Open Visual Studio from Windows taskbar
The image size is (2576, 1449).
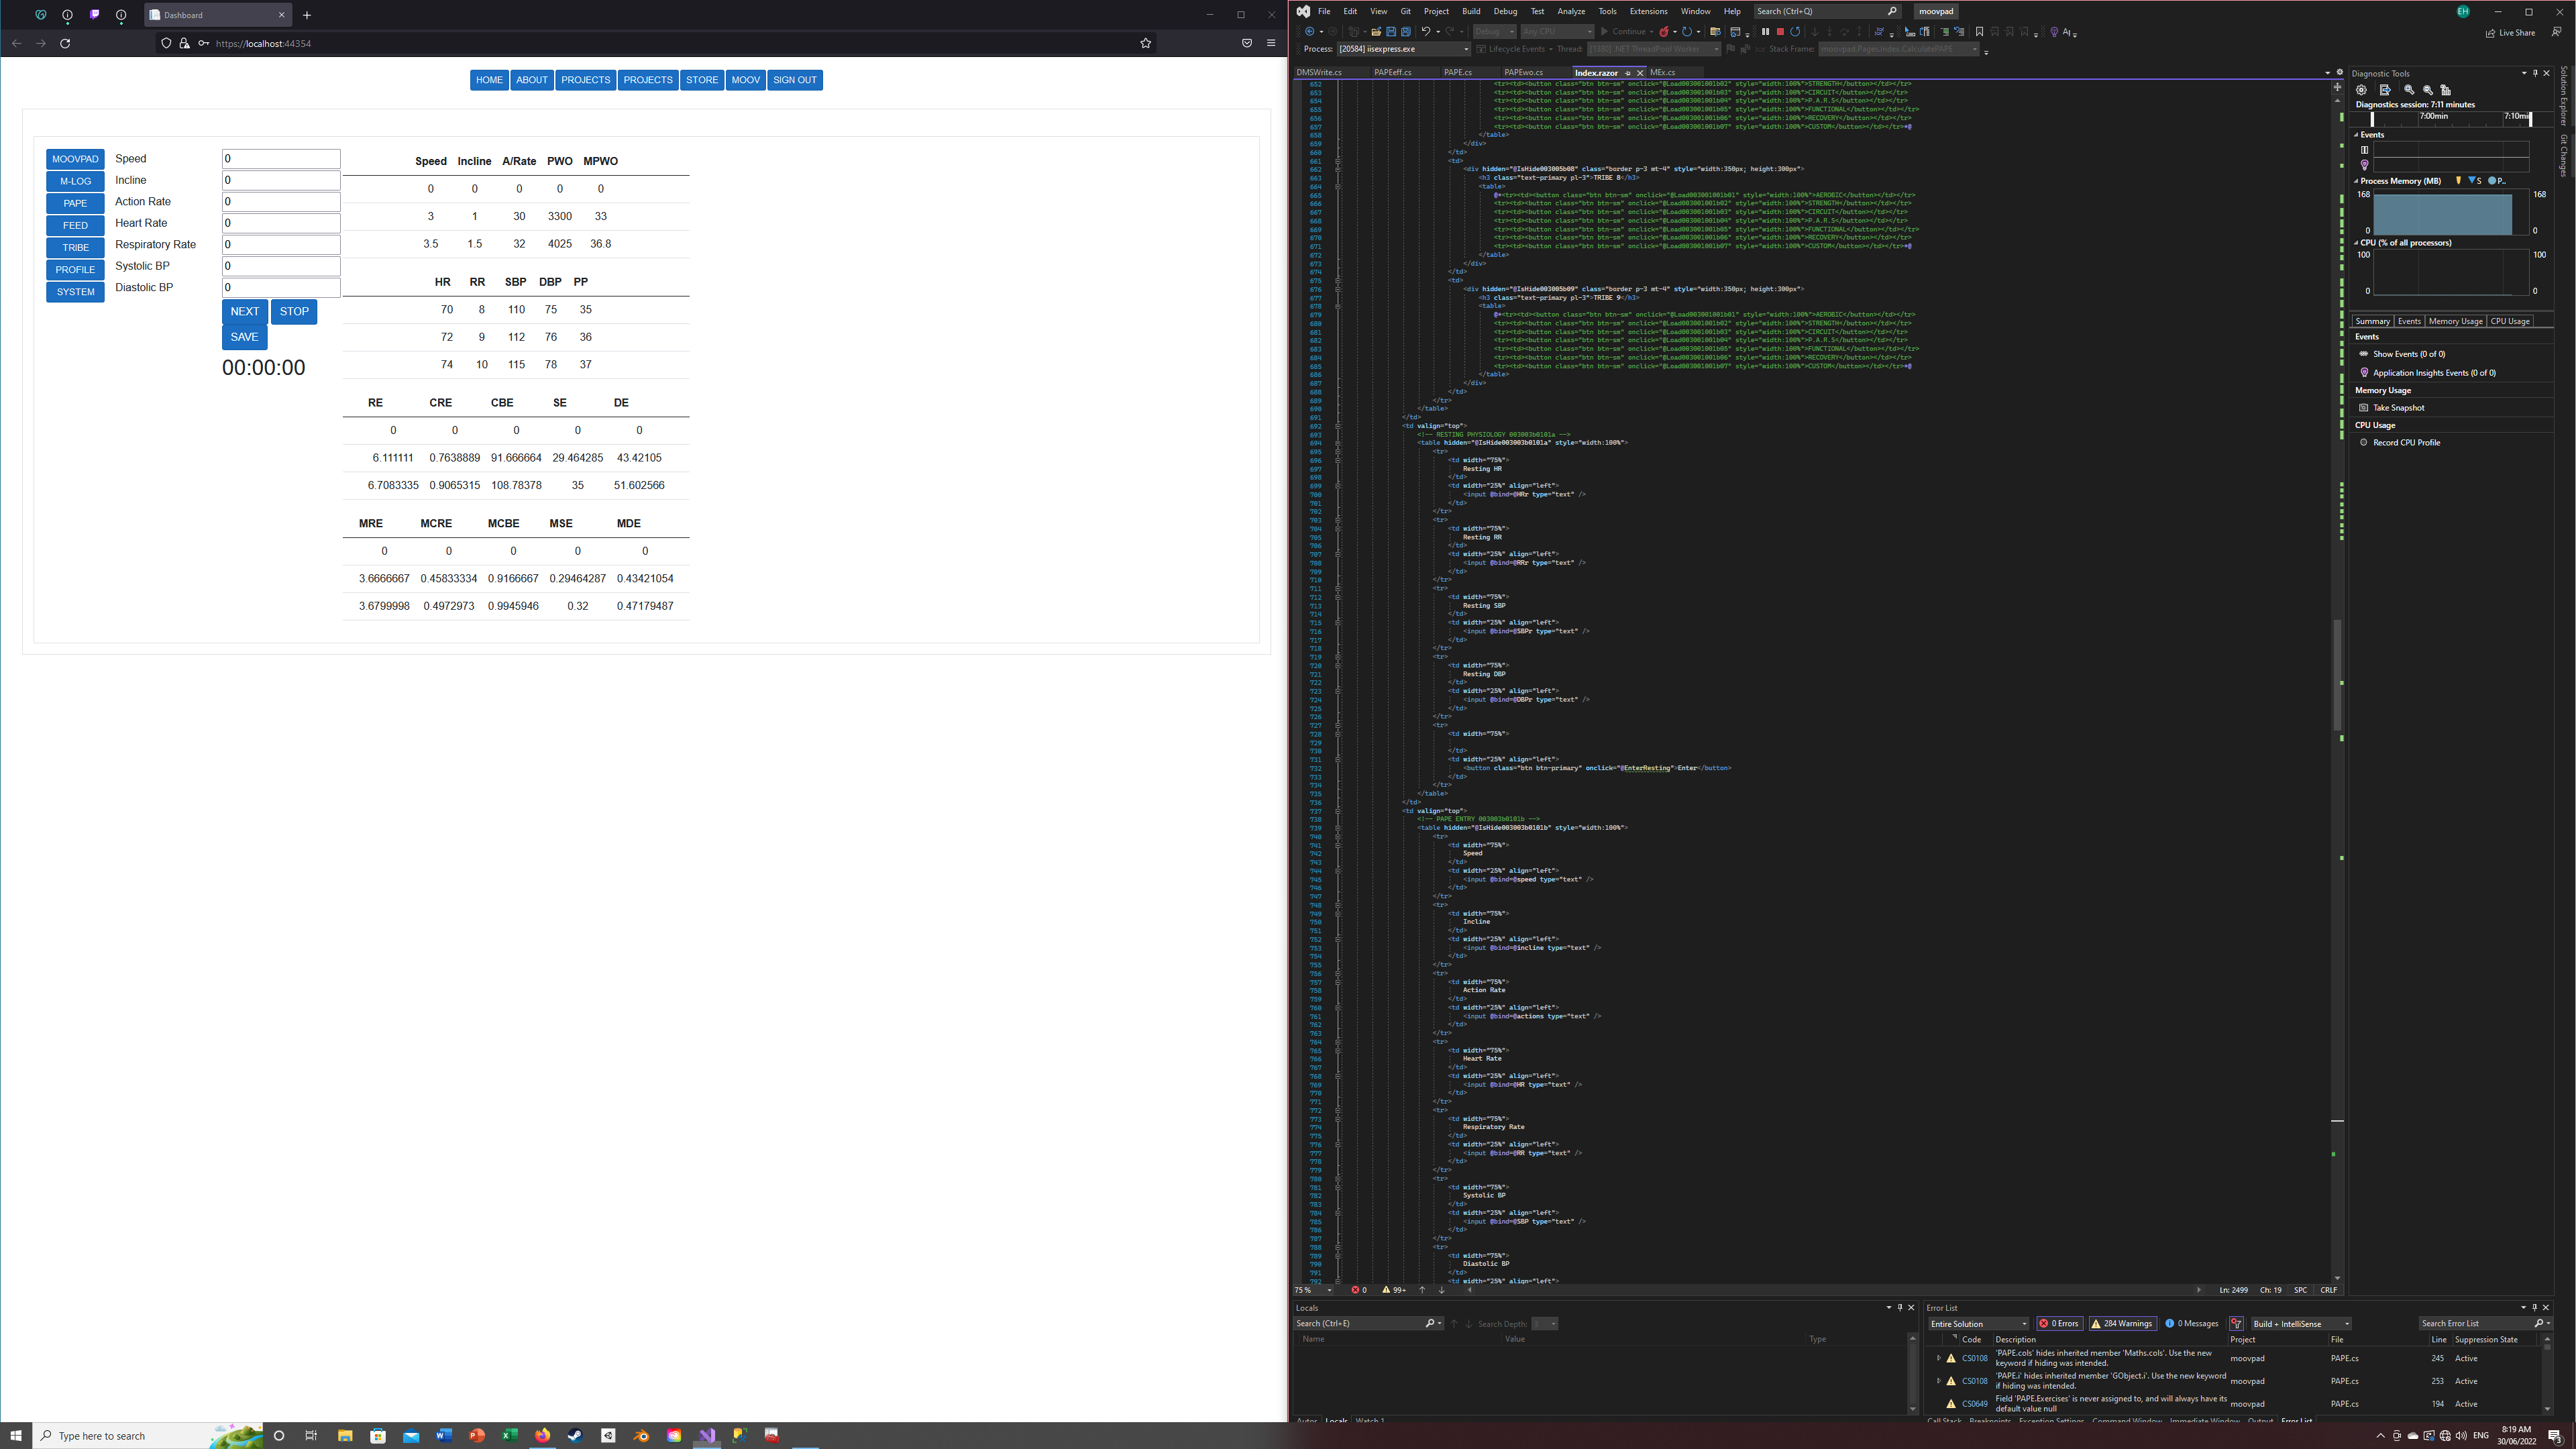707,1435
